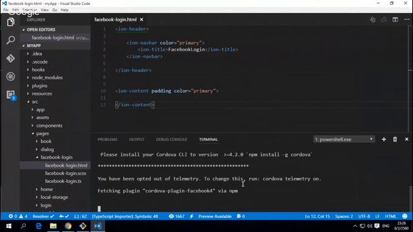Click the Visual Studio Code taskbar icon
The width and height of the screenshot is (413, 232).
97,226
